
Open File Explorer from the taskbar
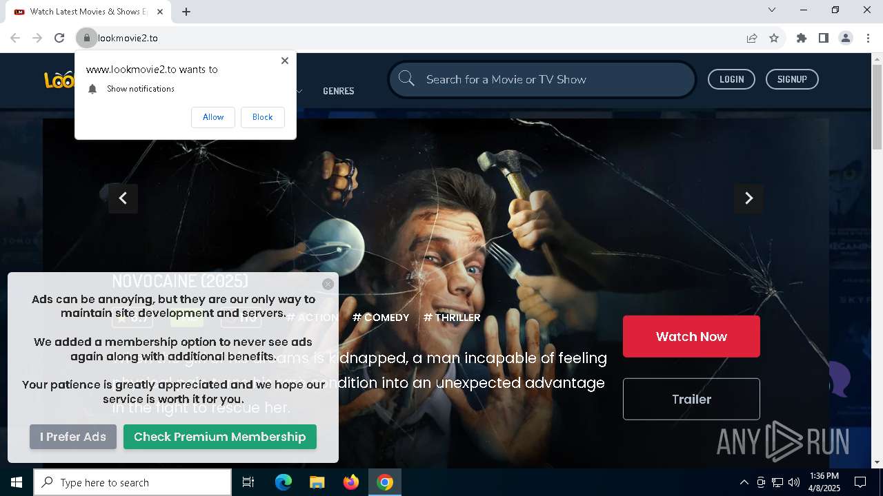coord(317,482)
